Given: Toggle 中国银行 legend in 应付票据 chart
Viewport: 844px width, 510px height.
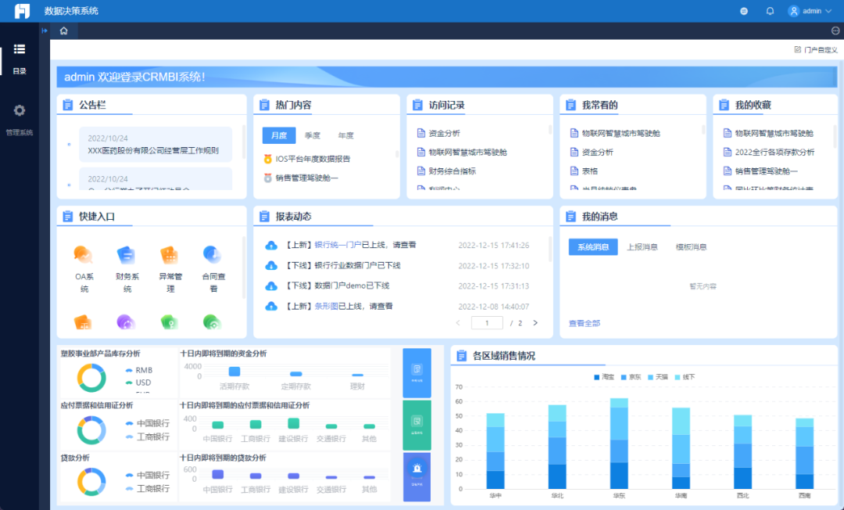Looking at the screenshot, I should pos(148,423).
